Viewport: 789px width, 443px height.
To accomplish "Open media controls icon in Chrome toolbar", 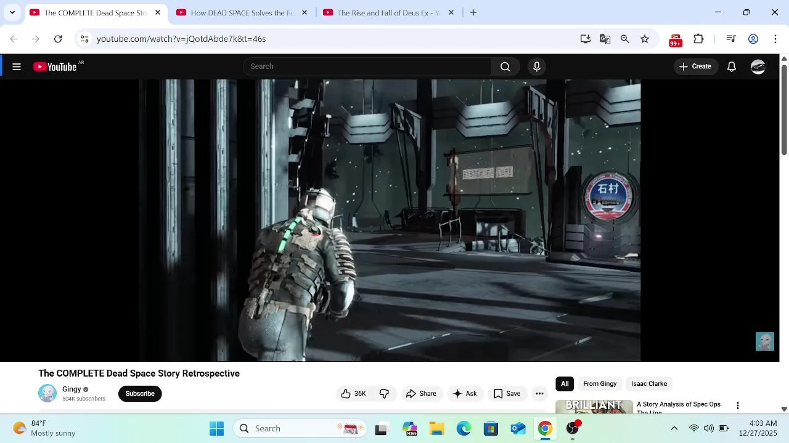I will point(731,39).
